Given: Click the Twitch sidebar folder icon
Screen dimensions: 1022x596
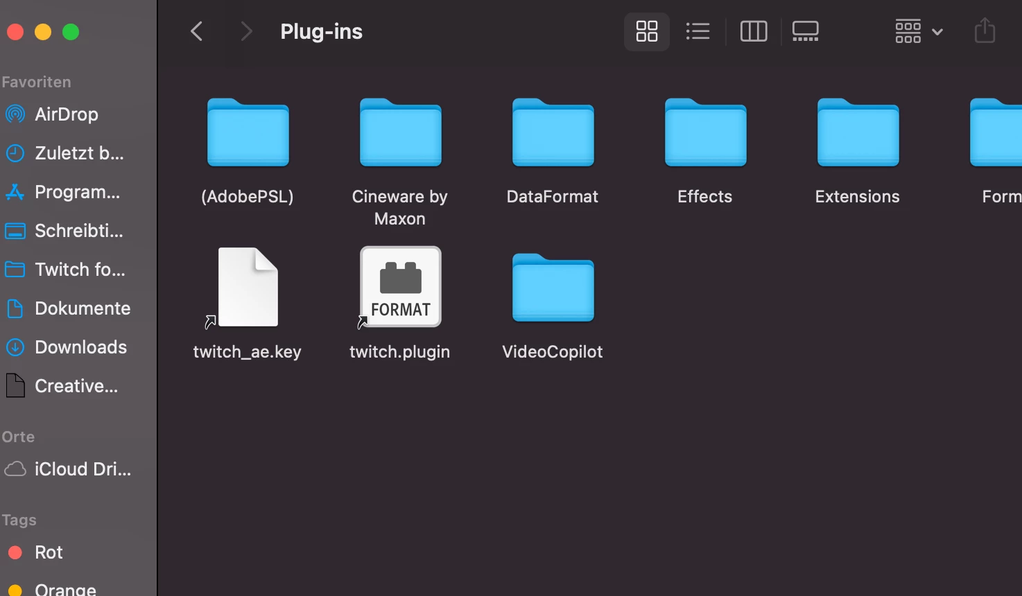Looking at the screenshot, I should (x=15, y=269).
